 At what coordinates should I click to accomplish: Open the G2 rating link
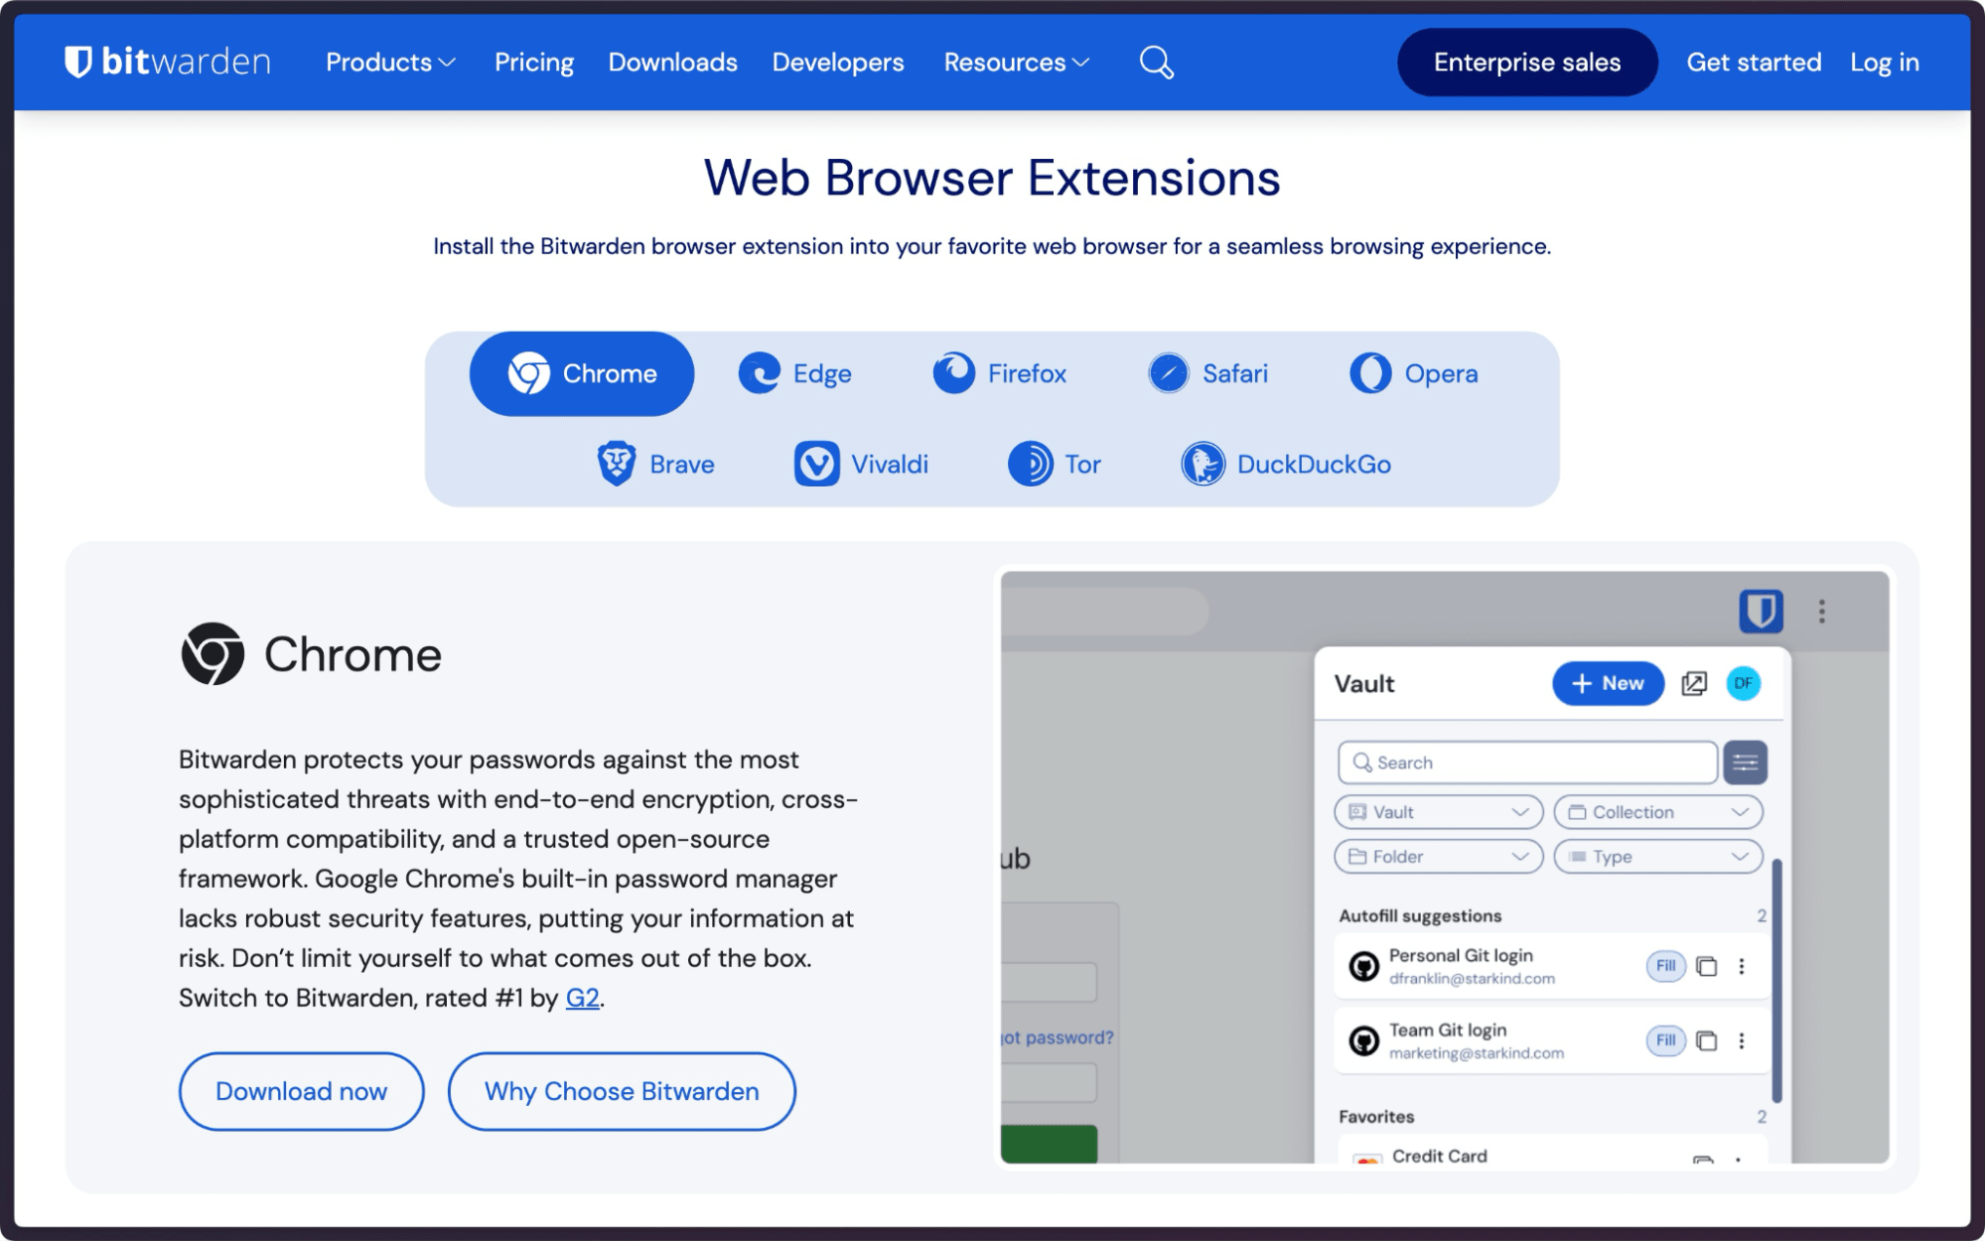582,998
